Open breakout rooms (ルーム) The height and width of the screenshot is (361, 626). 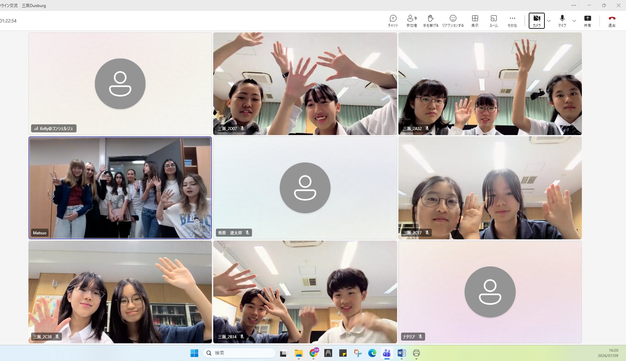(x=494, y=21)
